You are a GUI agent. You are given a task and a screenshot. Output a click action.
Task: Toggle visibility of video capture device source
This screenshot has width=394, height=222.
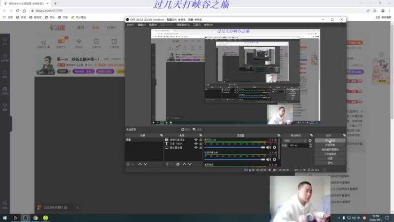point(196,140)
